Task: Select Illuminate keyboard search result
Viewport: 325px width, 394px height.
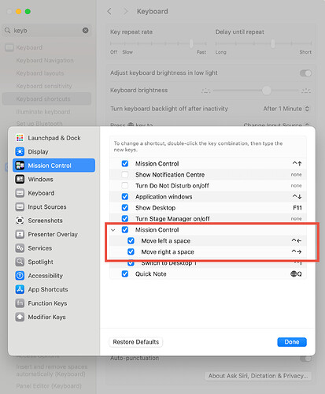Action: (43, 112)
